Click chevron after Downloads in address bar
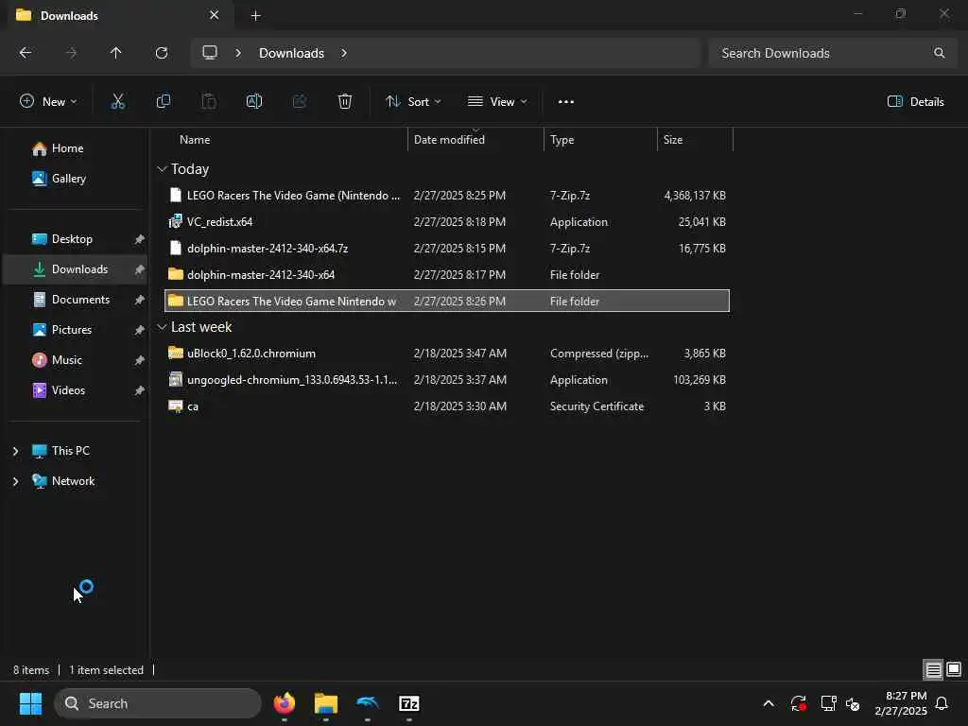 click(344, 53)
